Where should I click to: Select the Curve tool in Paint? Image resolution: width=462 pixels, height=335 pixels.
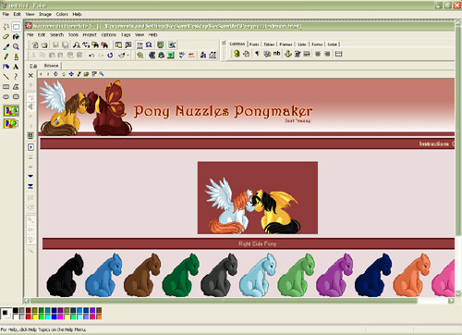click(x=16, y=77)
